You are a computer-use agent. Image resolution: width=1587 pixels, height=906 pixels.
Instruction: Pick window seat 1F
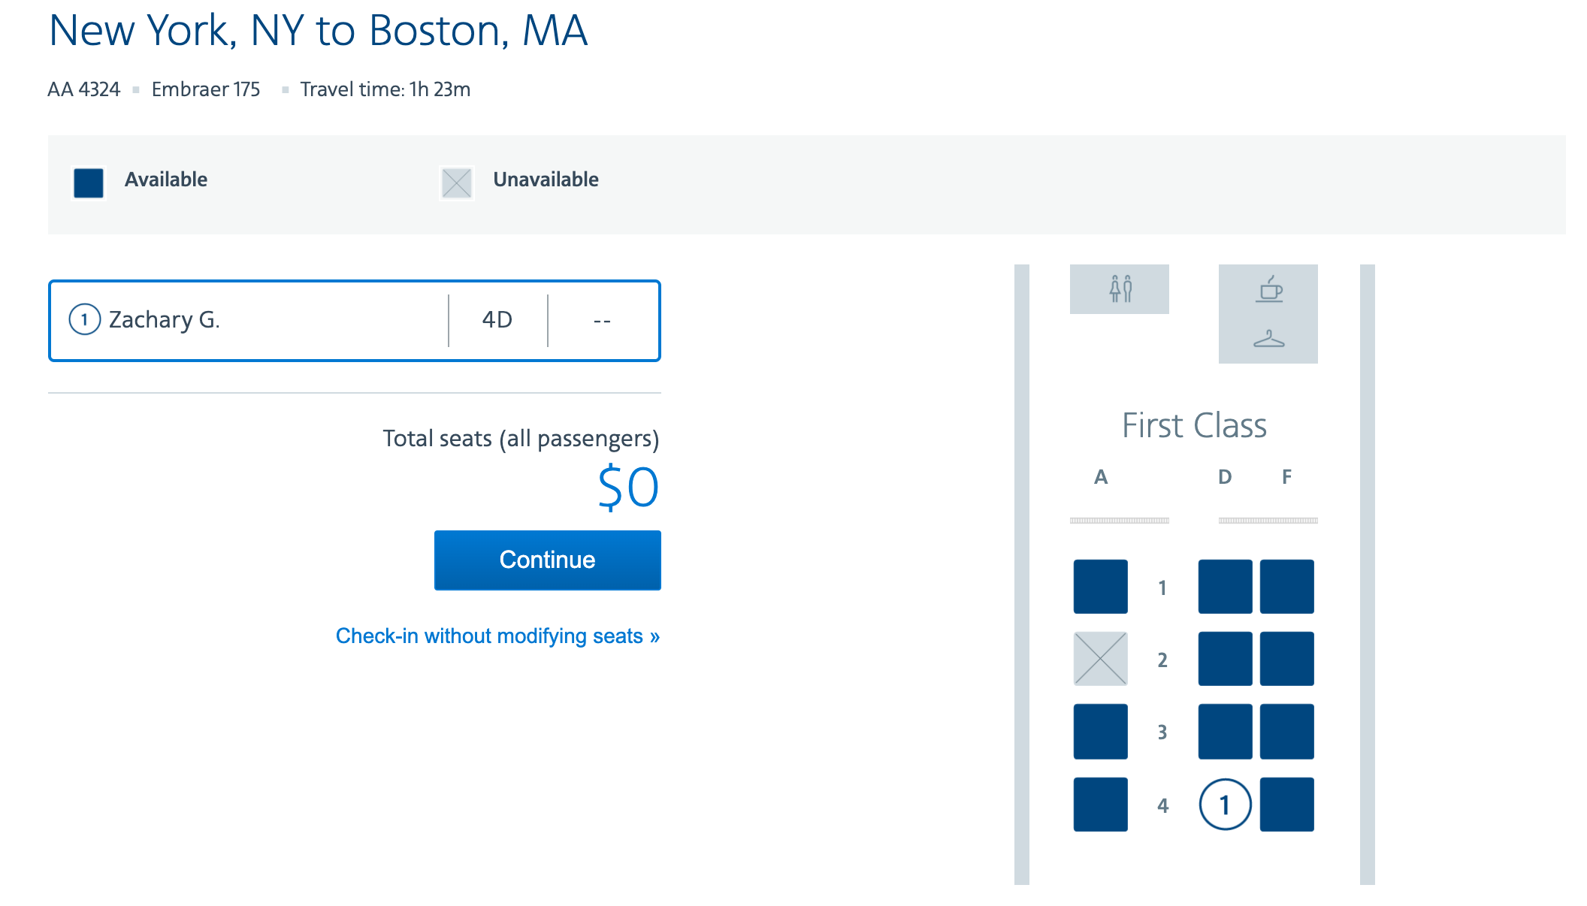pos(1286,586)
